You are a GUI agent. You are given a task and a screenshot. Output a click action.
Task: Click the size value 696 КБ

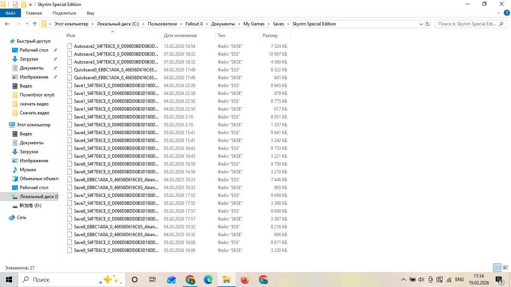(x=280, y=235)
